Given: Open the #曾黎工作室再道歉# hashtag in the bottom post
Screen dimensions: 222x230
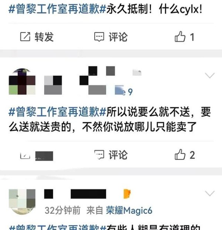Looking at the screenshot, I should click(57, 227).
